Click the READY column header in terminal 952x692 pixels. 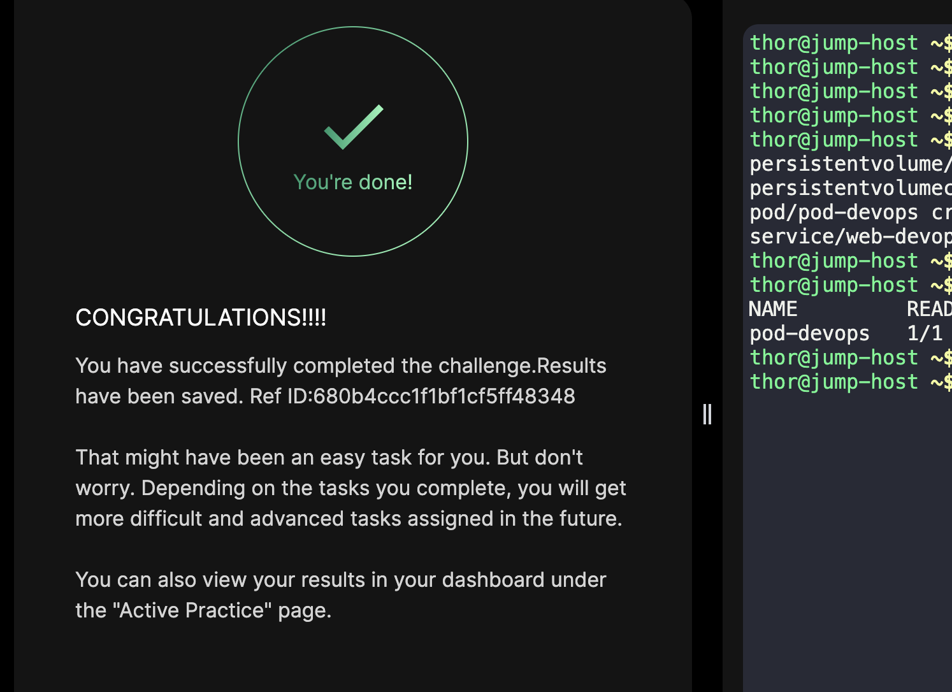[928, 309]
